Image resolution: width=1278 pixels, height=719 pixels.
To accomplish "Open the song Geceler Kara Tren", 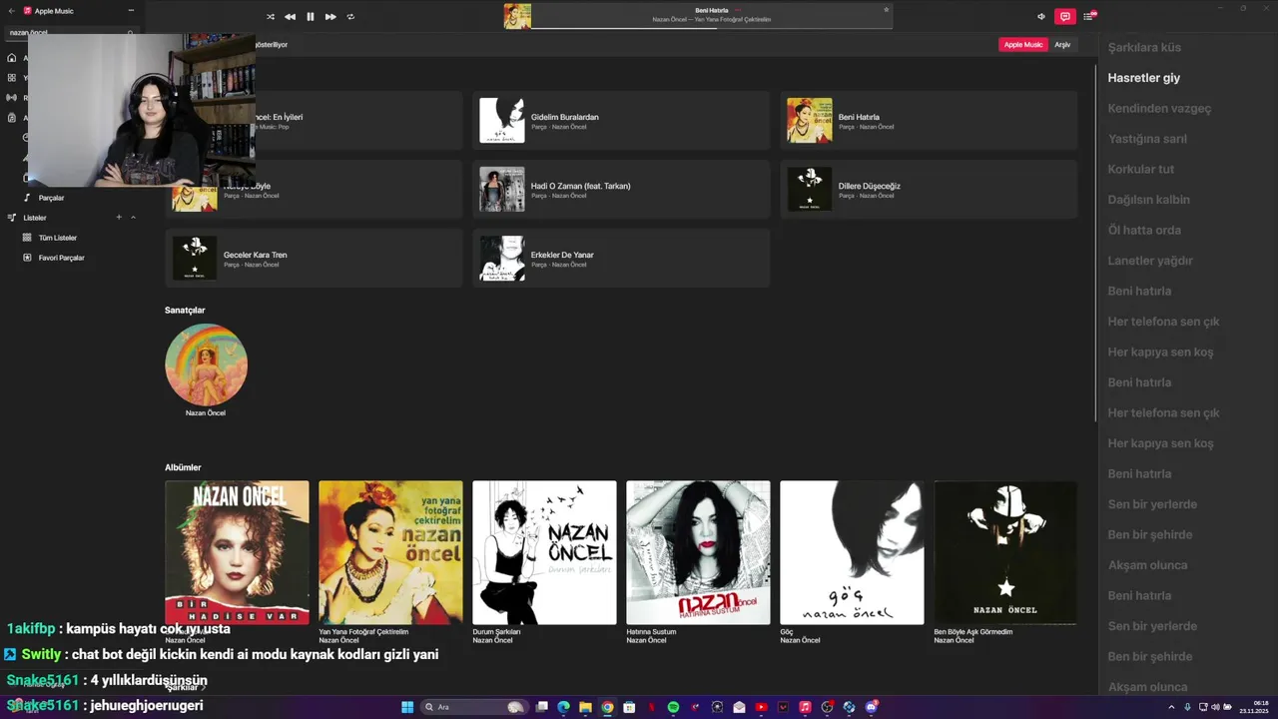I will pyautogui.click(x=314, y=258).
